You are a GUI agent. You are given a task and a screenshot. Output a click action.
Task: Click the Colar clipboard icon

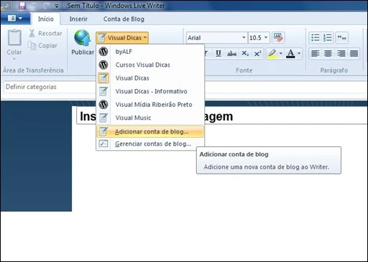coord(14,37)
